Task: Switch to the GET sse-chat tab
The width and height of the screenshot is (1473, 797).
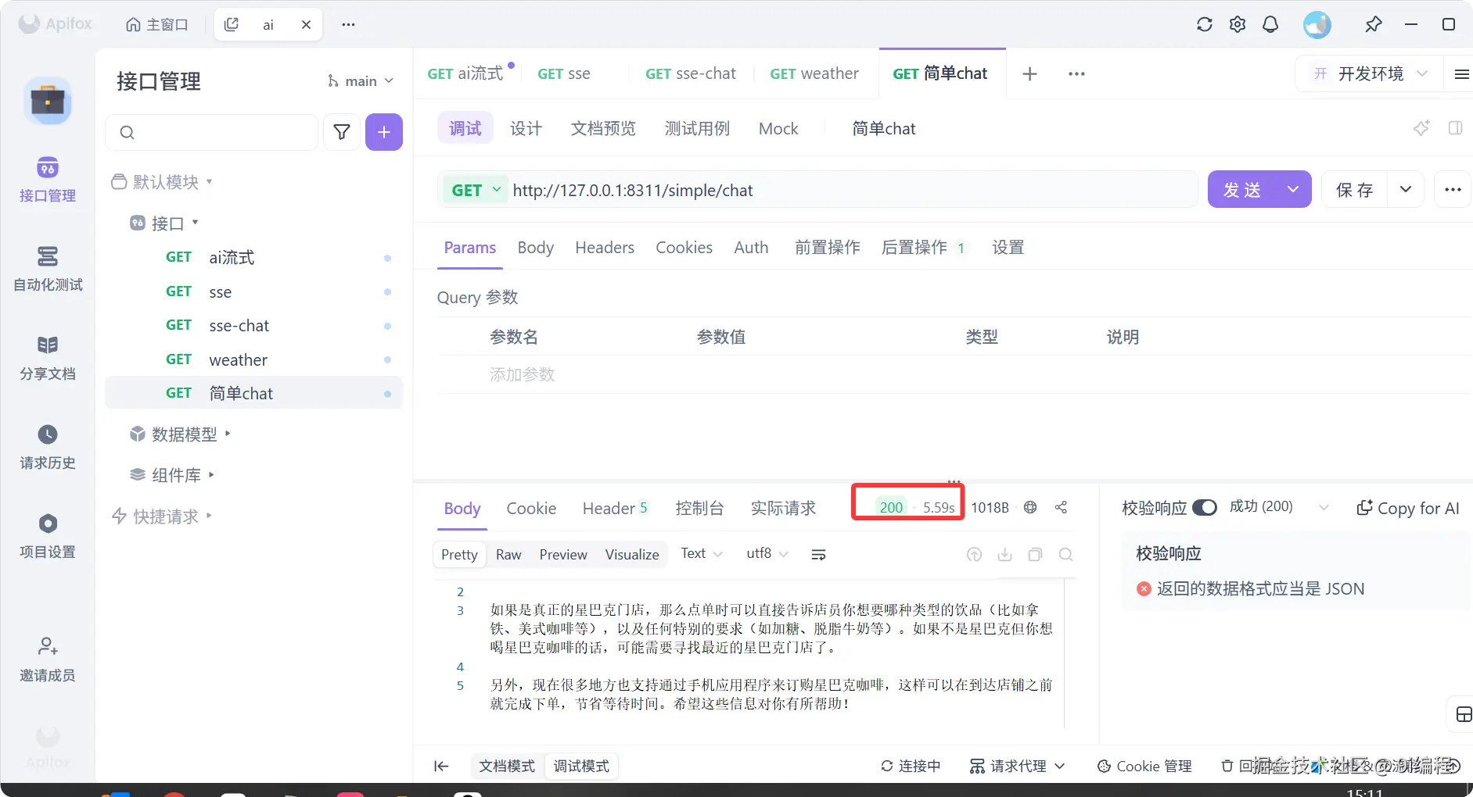Action: pyautogui.click(x=691, y=73)
